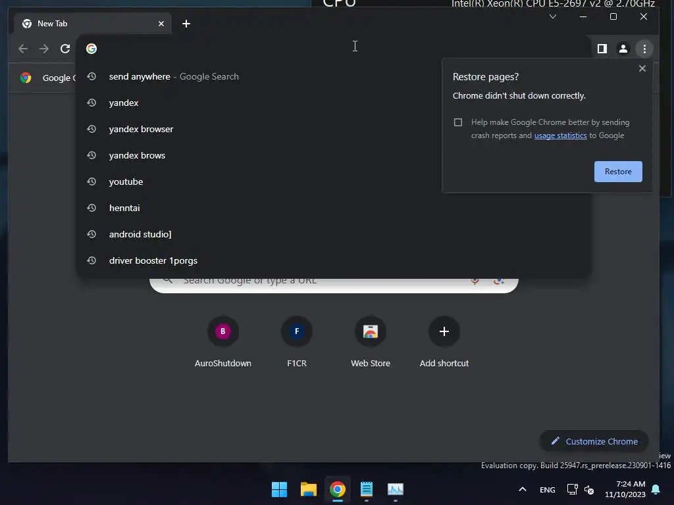Click the muted volume tray icon
674x505 pixels.
point(589,489)
